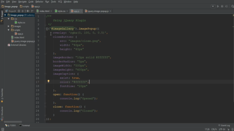The width and height of the screenshot is (234, 131).
Task: Select index.html in project tree
Action: coord(18,37)
